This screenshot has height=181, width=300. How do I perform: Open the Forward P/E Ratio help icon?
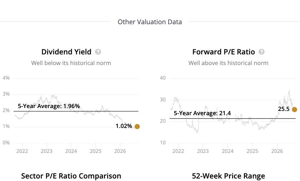(x=261, y=52)
